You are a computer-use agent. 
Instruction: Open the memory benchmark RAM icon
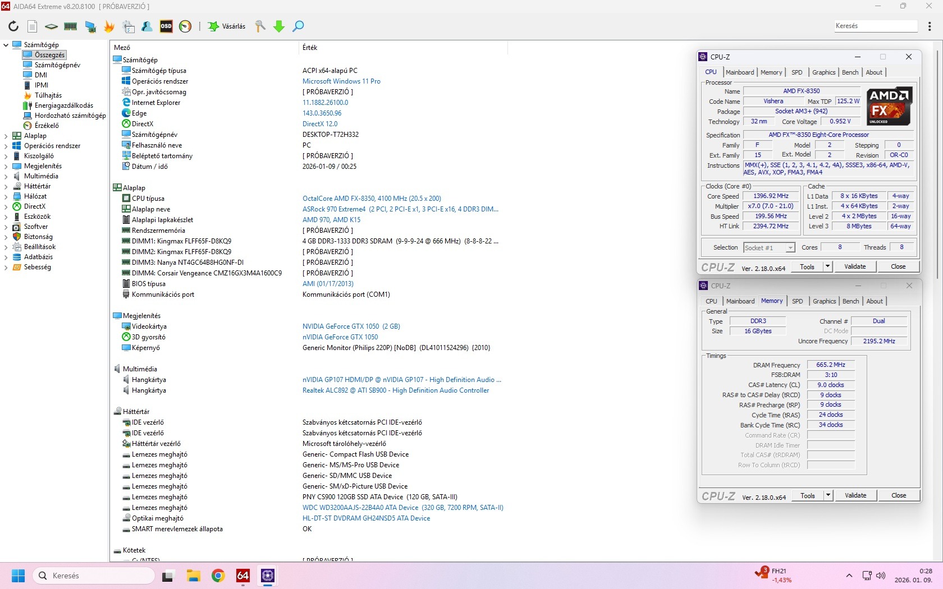tap(71, 26)
